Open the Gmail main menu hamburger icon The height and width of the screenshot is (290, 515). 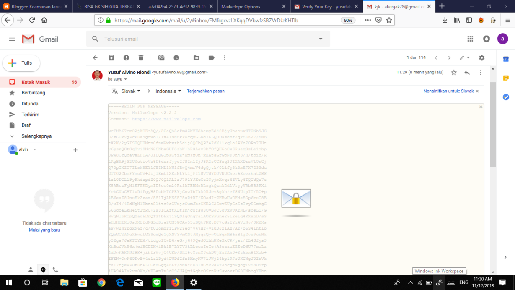12,39
